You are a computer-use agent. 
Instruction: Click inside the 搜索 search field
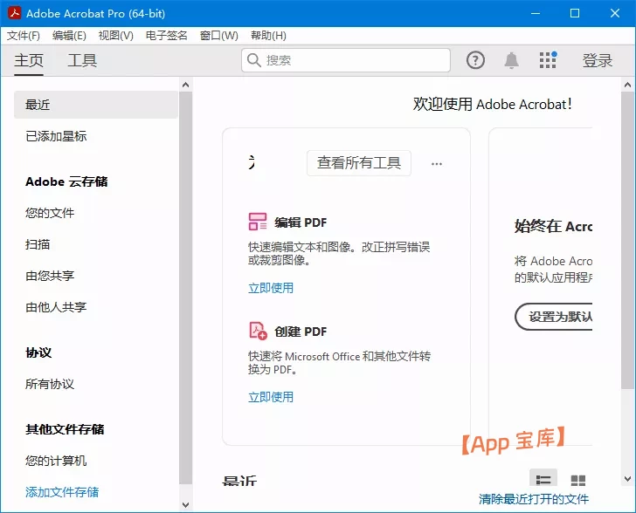pos(346,60)
